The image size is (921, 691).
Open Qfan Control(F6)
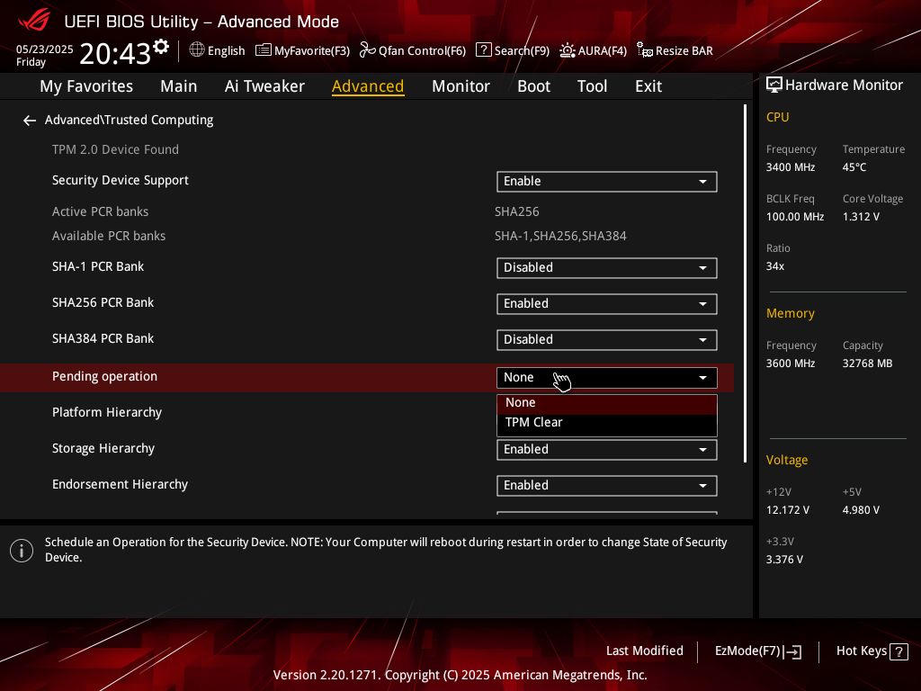(412, 50)
